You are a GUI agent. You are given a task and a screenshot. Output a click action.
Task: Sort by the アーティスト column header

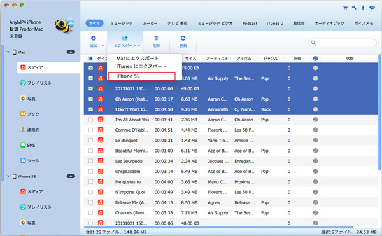(x=217, y=59)
